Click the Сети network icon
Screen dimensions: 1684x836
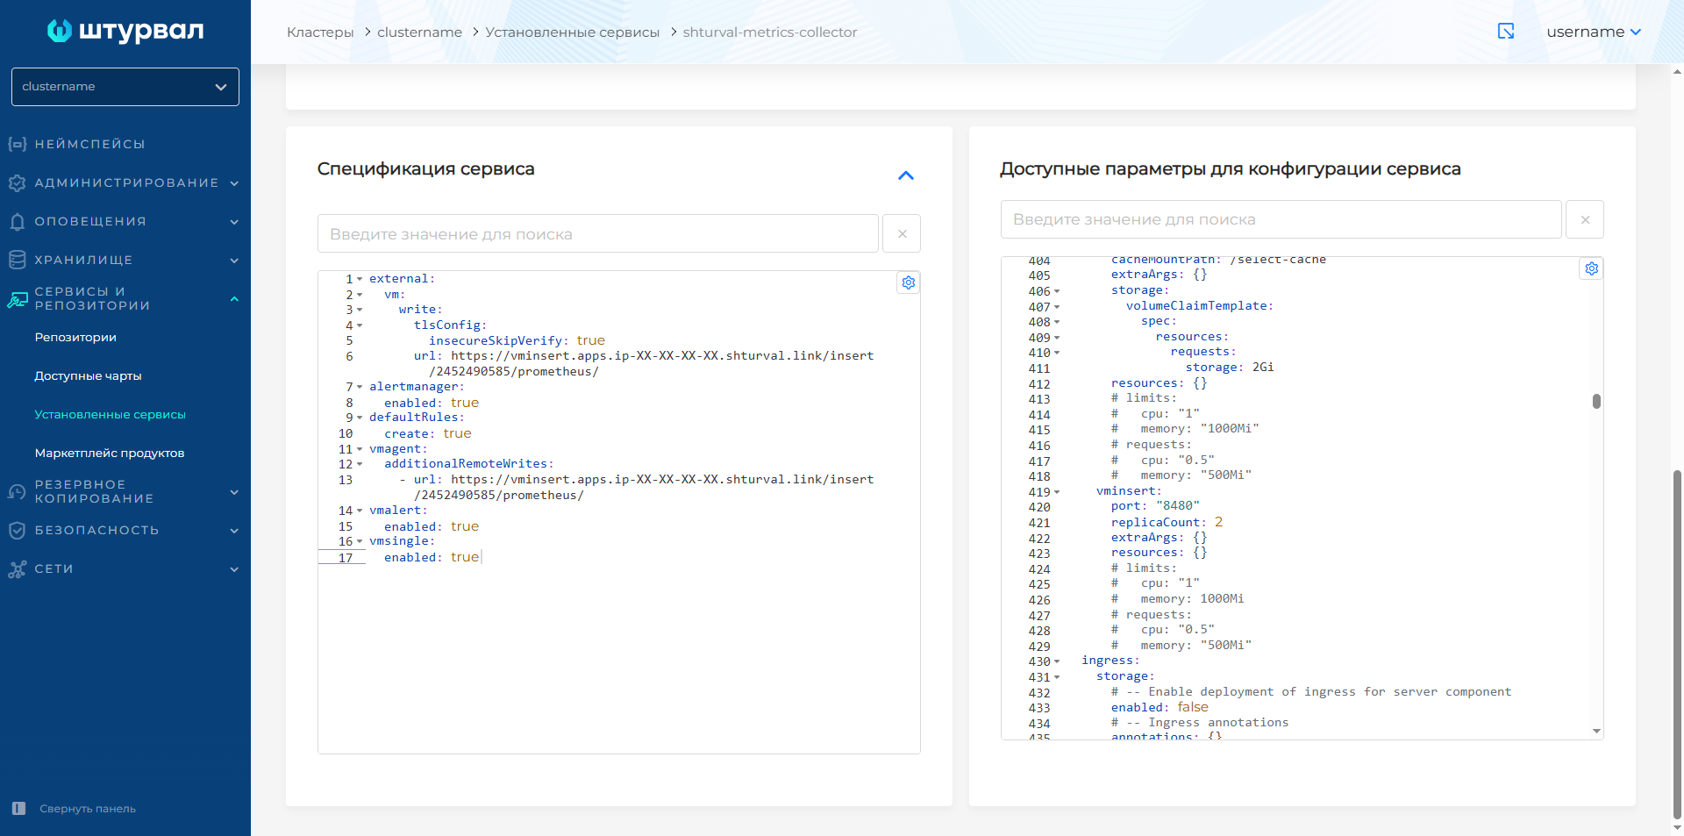(x=17, y=569)
